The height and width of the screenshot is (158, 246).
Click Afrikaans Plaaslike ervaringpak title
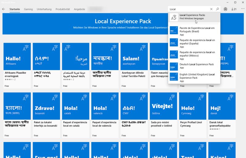point(15,74)
